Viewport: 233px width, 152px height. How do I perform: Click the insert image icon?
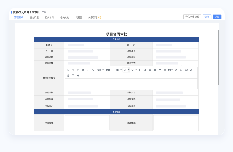pos(181,70)
